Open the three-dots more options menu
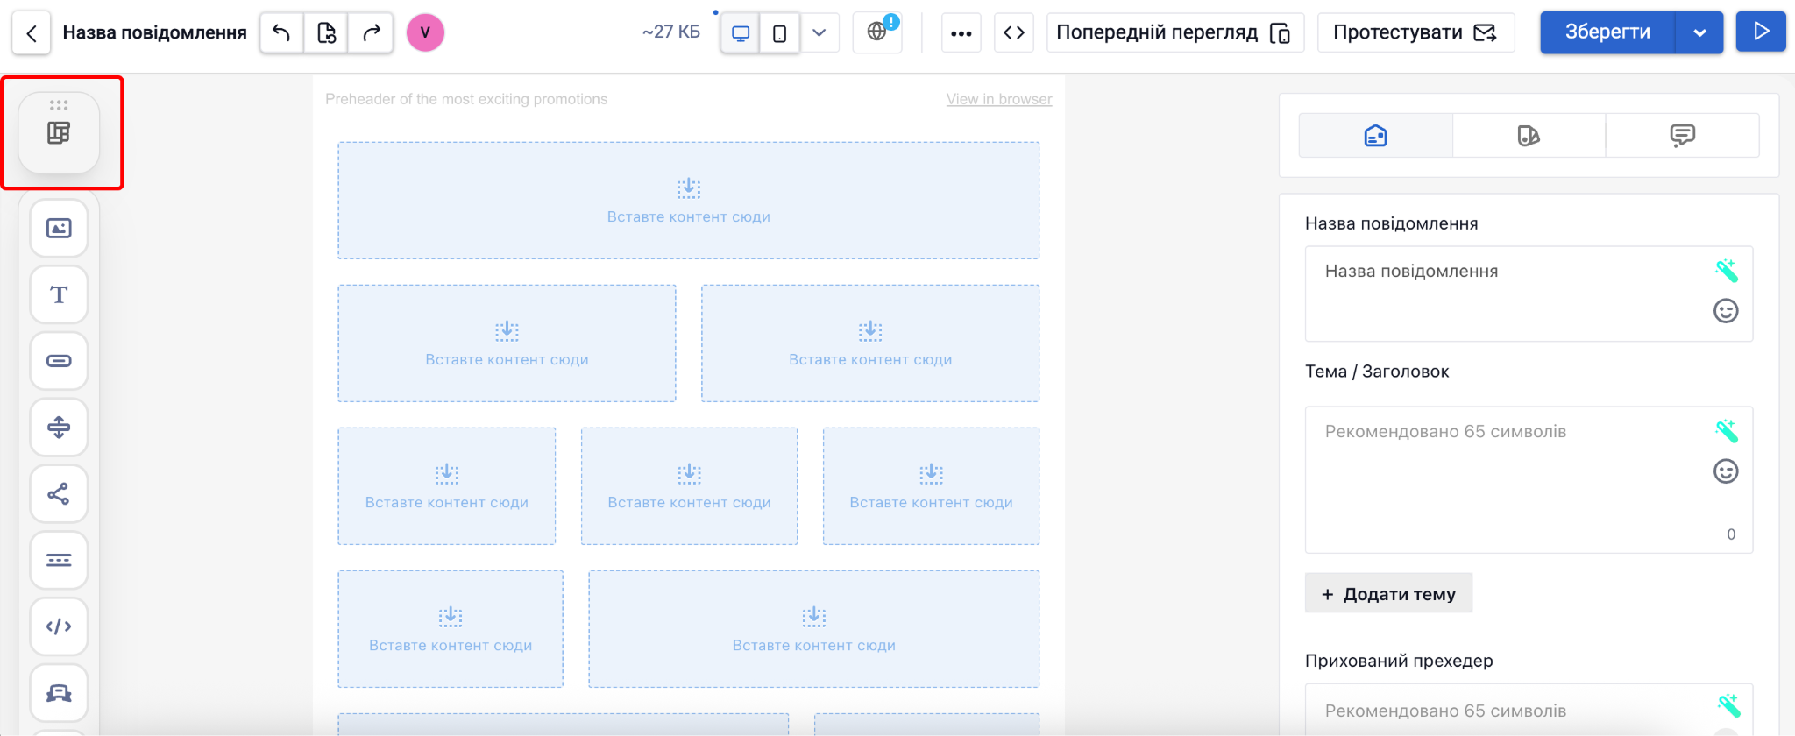 coord(961,33)
